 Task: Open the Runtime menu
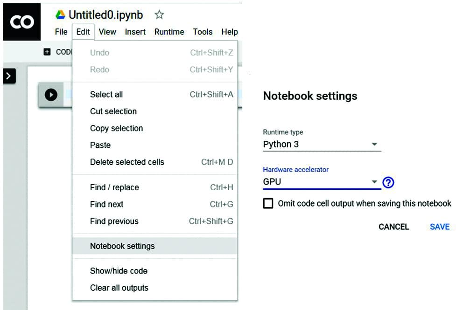point(169,32)
